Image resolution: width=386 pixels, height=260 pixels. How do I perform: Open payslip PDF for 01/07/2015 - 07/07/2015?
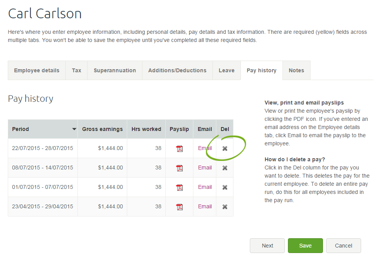click(x=179, y=187)
